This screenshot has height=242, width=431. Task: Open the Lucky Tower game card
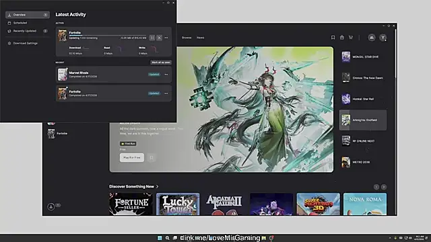click(x=178, y=204)
